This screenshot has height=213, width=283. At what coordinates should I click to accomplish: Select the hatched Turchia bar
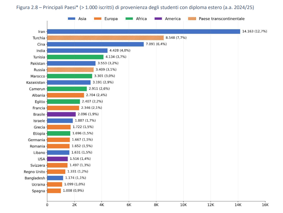105,38
